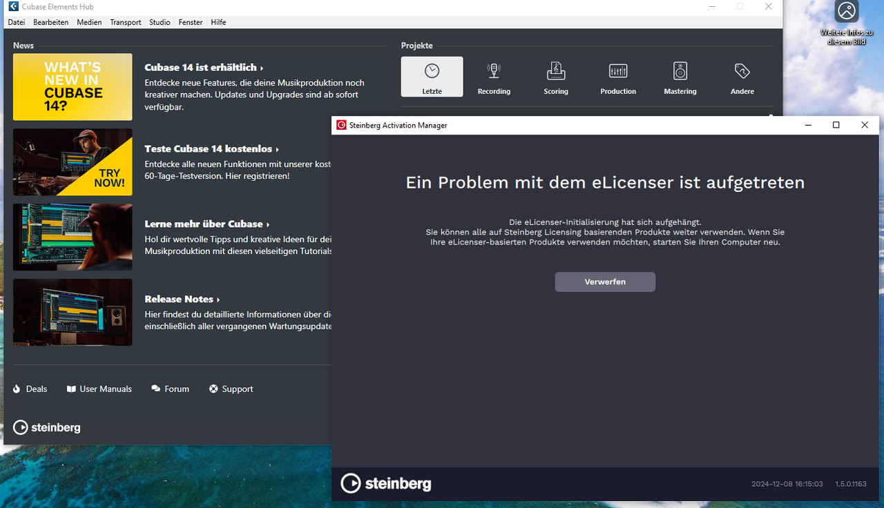884x508 pixels.
Task: Minimize the Cubase Elements Hub window
Action: [712, 6]
